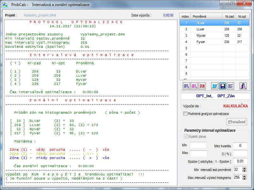The image size is (254, 190).
Task: Click the Max intervalů field showing 256
Action: [238, 177]
